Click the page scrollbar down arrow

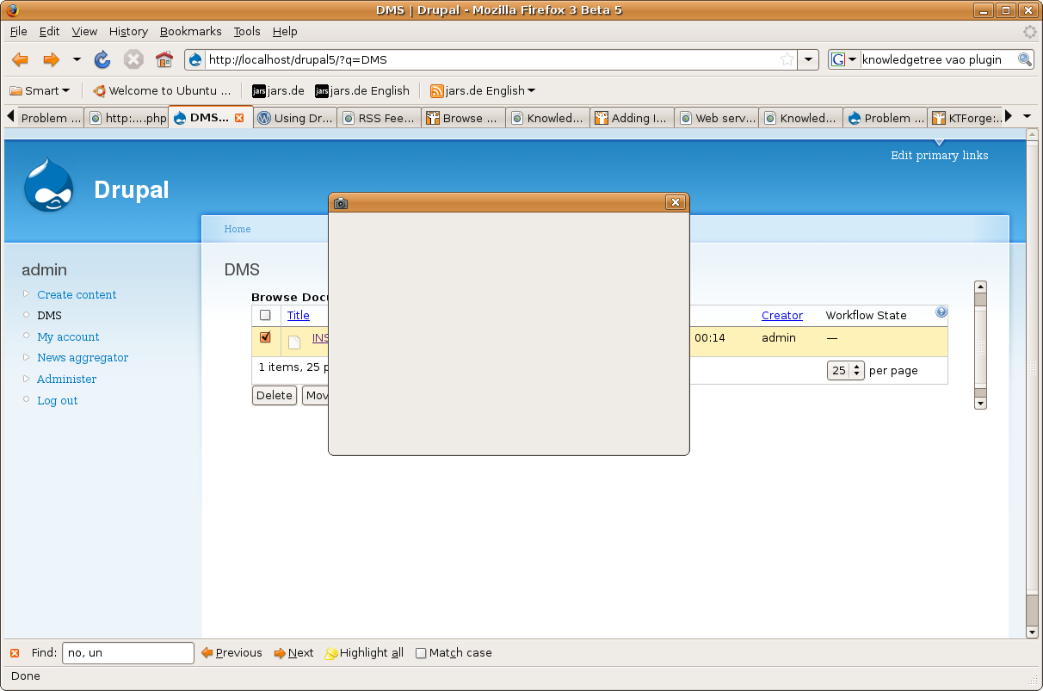pyautogui.click(x=1033, y=632)
